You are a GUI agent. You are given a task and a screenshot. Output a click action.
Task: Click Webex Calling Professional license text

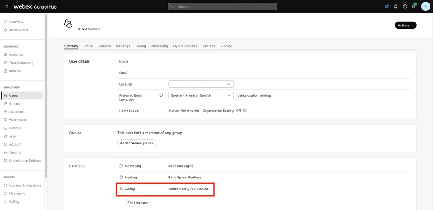(x=189, y=189)
